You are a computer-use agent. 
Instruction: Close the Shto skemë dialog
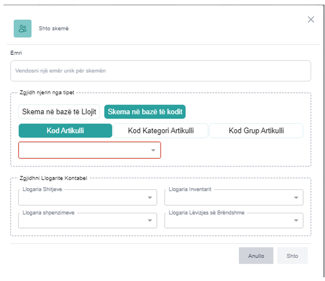point(311,20)
